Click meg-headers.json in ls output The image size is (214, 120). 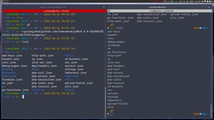(44, 66)
